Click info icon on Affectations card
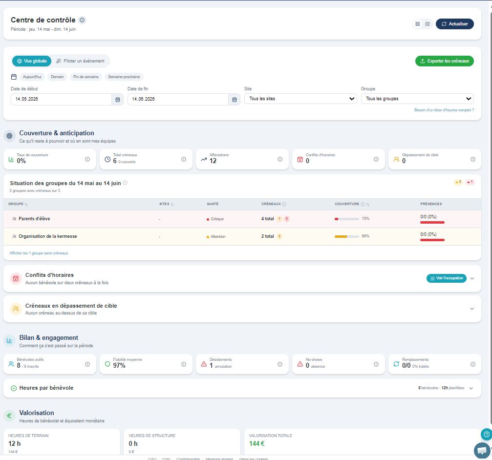492x460 pixels. (x=280, y=159)
